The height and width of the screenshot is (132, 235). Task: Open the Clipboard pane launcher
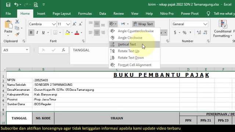pos(23,41)
